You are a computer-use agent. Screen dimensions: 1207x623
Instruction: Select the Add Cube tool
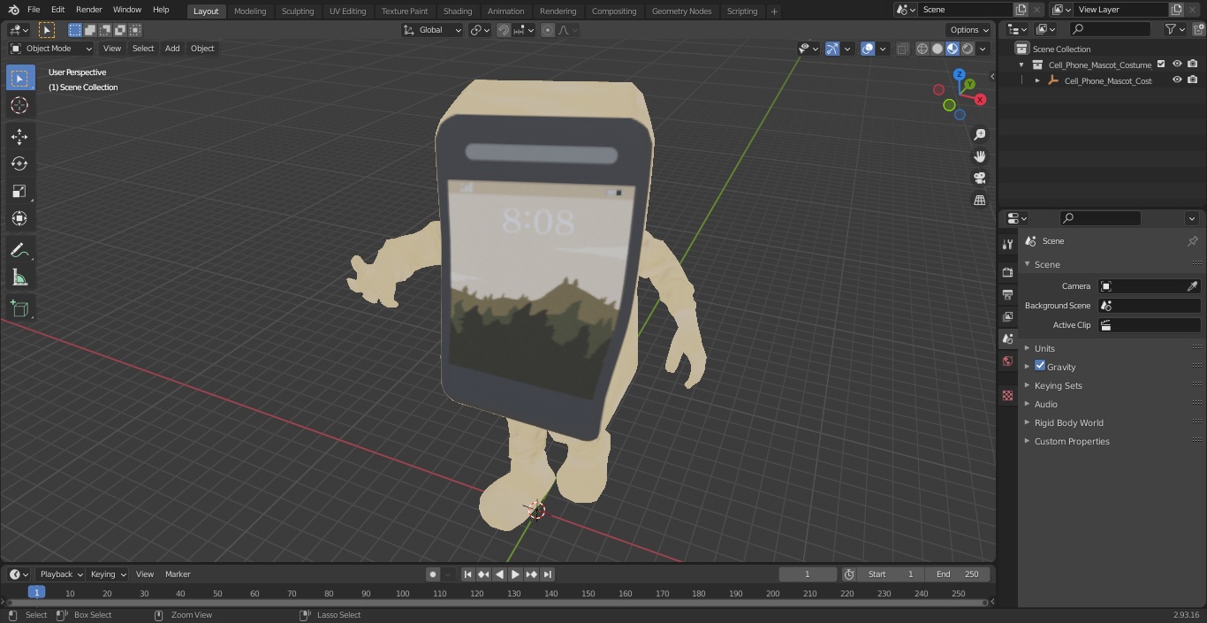click(19, 309)
